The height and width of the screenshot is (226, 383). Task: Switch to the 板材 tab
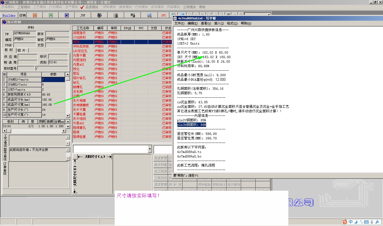coord(9,50)
